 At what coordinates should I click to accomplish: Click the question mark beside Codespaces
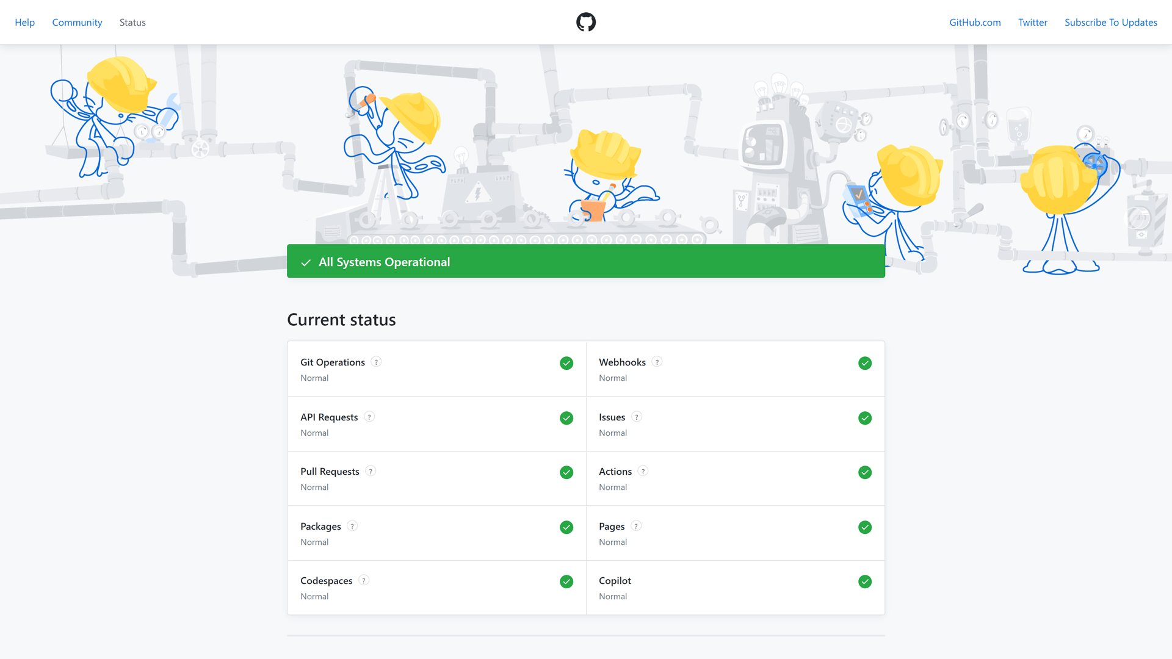pos(364,580)
